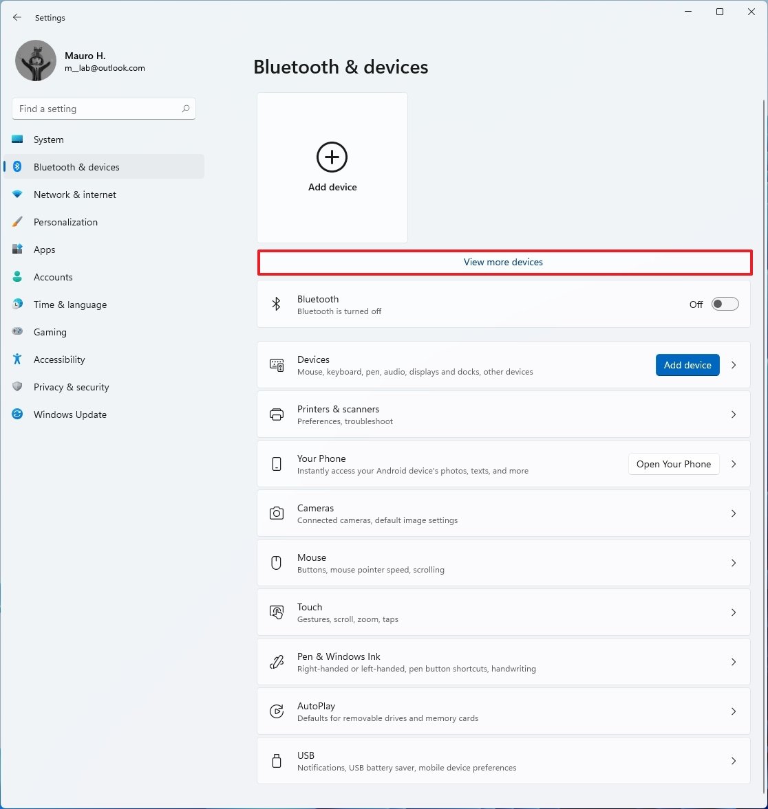Click the printer icon beside Printers & scanners

coord(277,414)
